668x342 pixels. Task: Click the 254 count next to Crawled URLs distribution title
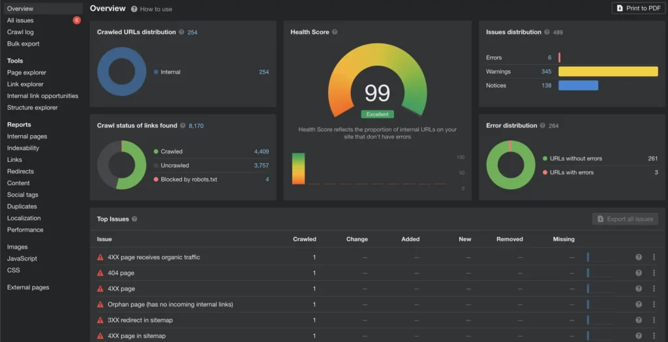[192, 33]
